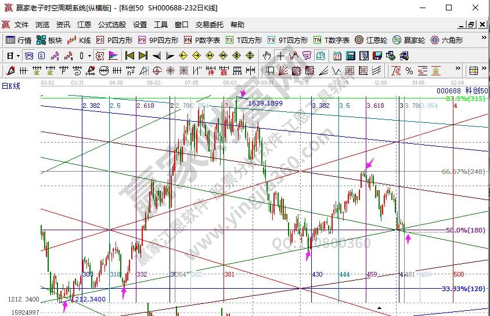Click the 日K线 chart label
This screenshot has width=490, height=316.
(x=11, y=86)
